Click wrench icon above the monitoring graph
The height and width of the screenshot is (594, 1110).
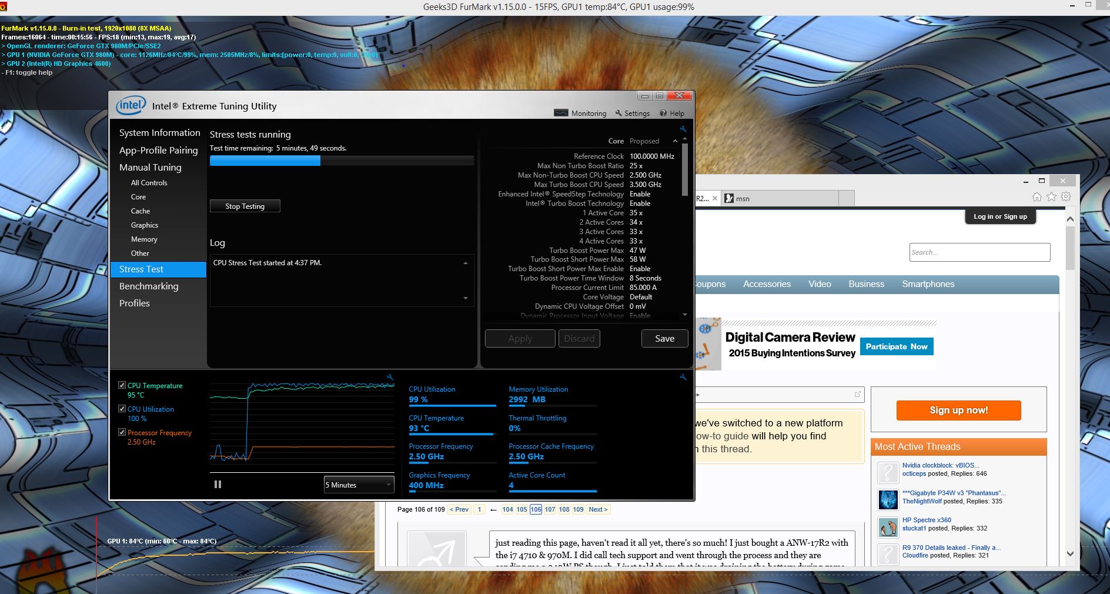tap(390, 377)
